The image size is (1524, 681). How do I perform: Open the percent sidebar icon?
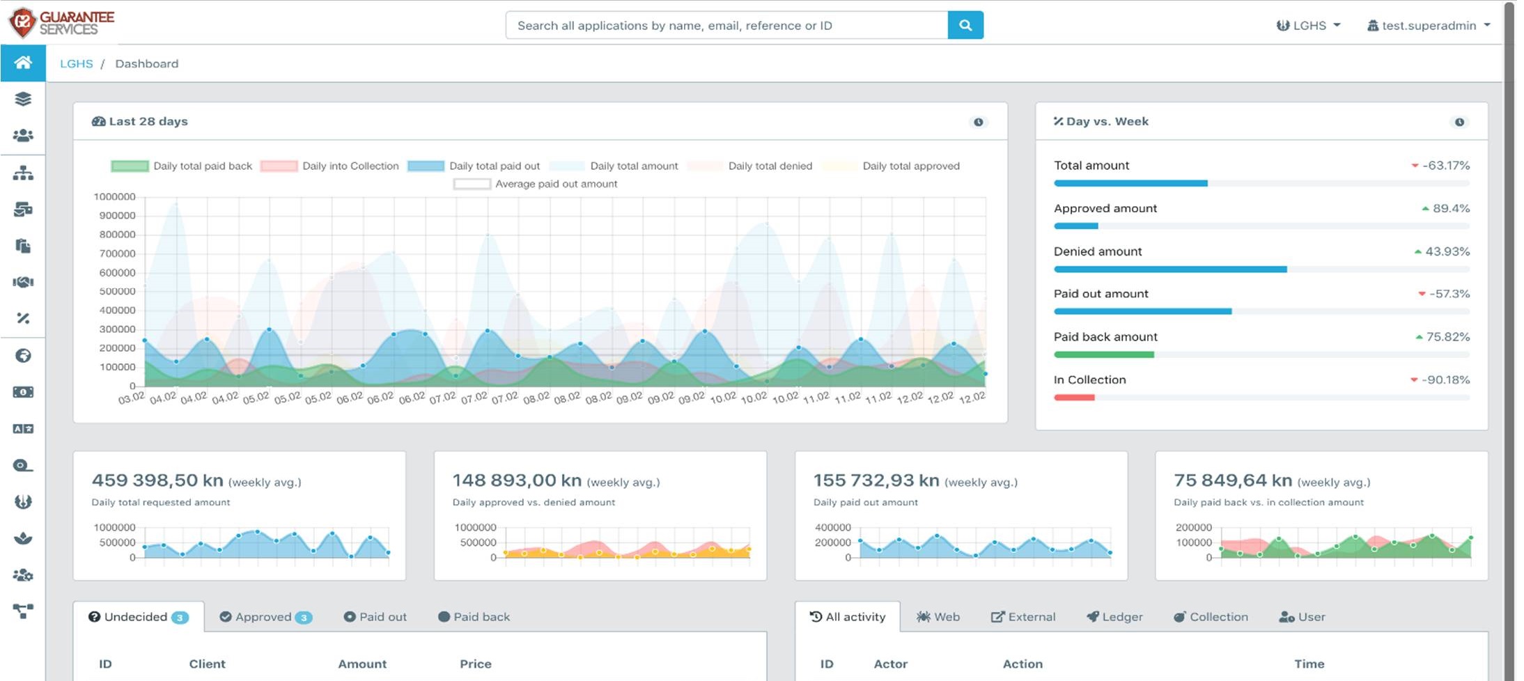(23, 318)
